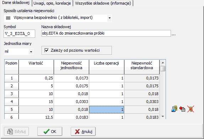204x139 pixels.
Task: Click the 'Niepewność jednostkowa' column header
Action: point(71,67)
